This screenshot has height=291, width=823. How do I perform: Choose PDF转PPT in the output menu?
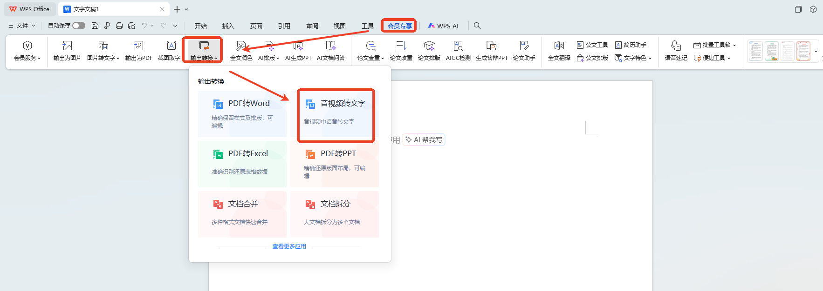(x=335, y=164)
